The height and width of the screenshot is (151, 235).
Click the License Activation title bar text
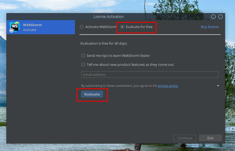[109, 17]
